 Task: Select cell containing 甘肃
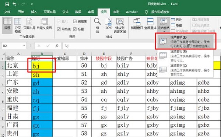(18, 117)
